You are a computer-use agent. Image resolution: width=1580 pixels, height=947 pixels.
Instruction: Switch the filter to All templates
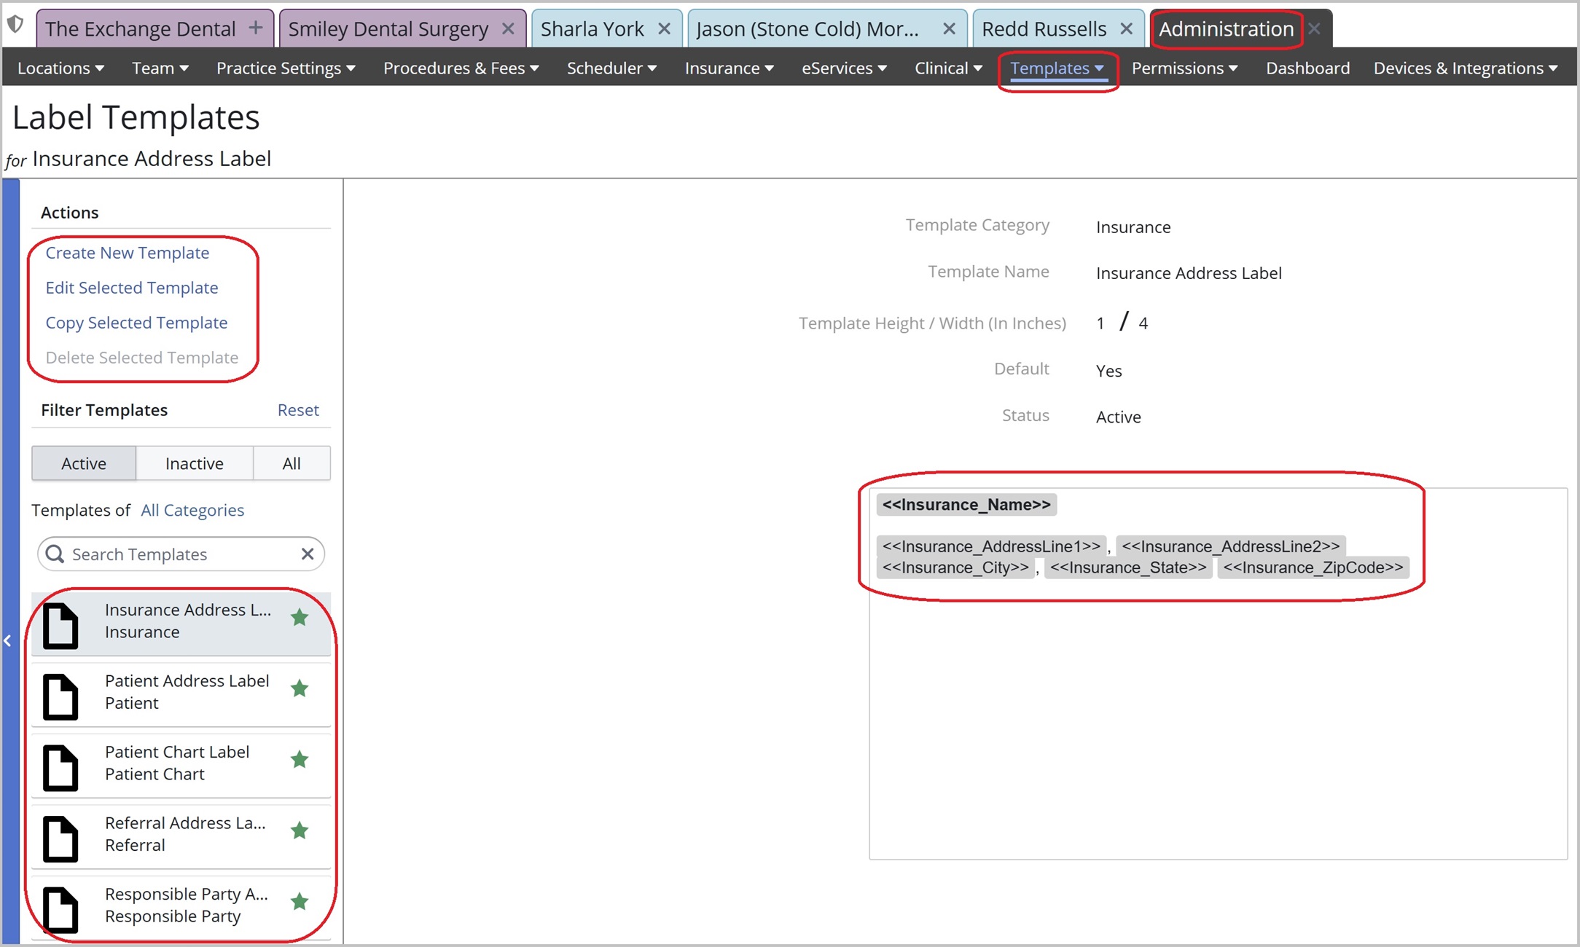pyautogui.click(x=292, y=463)
